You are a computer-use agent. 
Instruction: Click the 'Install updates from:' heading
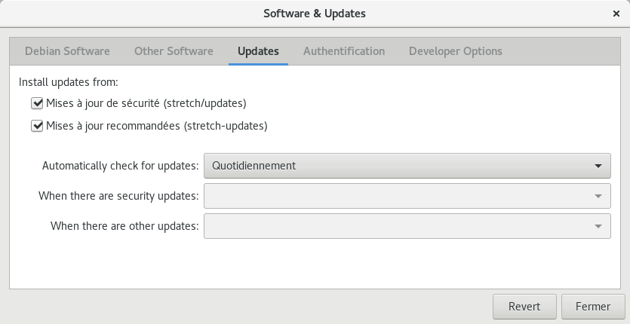(69, 81)
